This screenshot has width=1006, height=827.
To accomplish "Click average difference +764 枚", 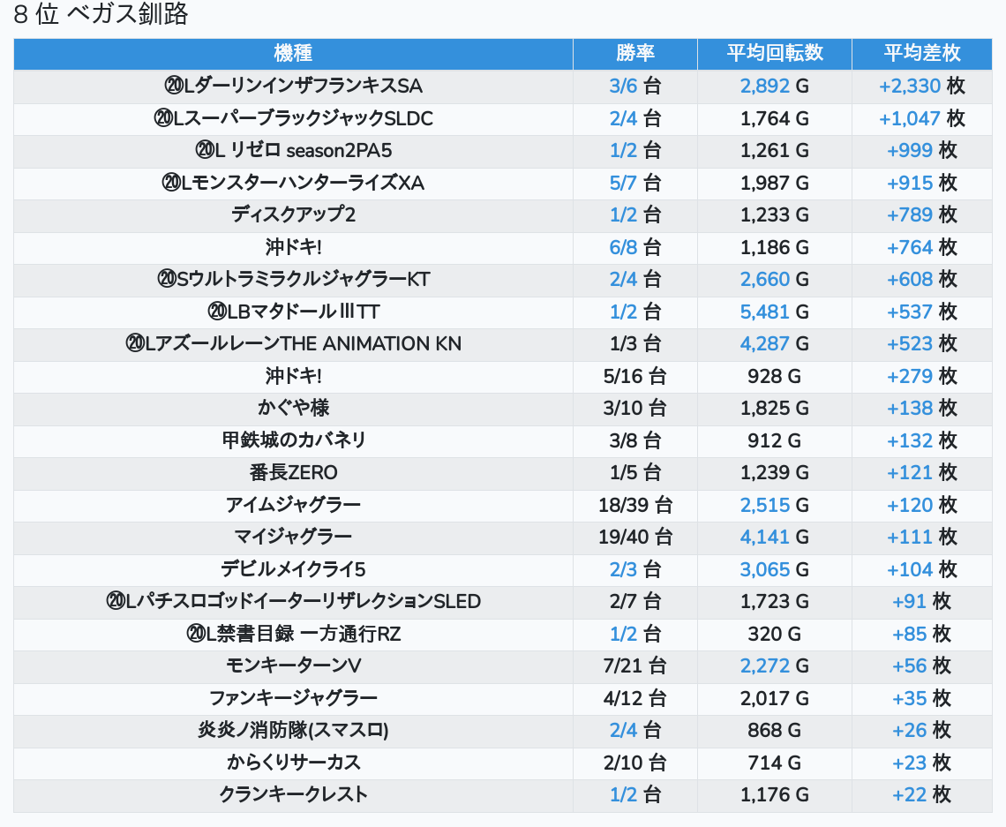I will [x=922, y=247].
